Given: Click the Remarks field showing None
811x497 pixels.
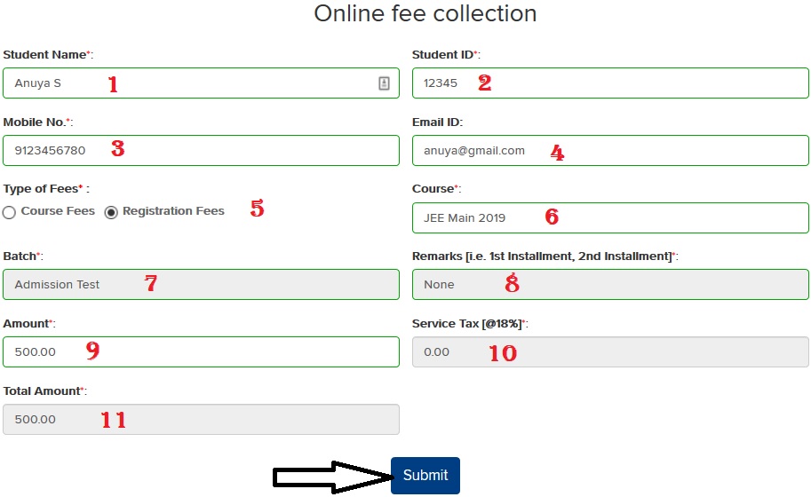Looking at the screenshot, I should 610,284.
